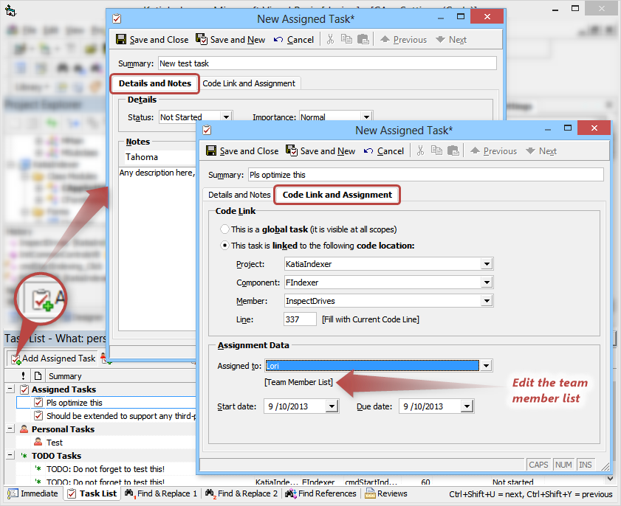The image size is (621, 506).
Task: Click the Summary column header in task list
Action: 65,376
